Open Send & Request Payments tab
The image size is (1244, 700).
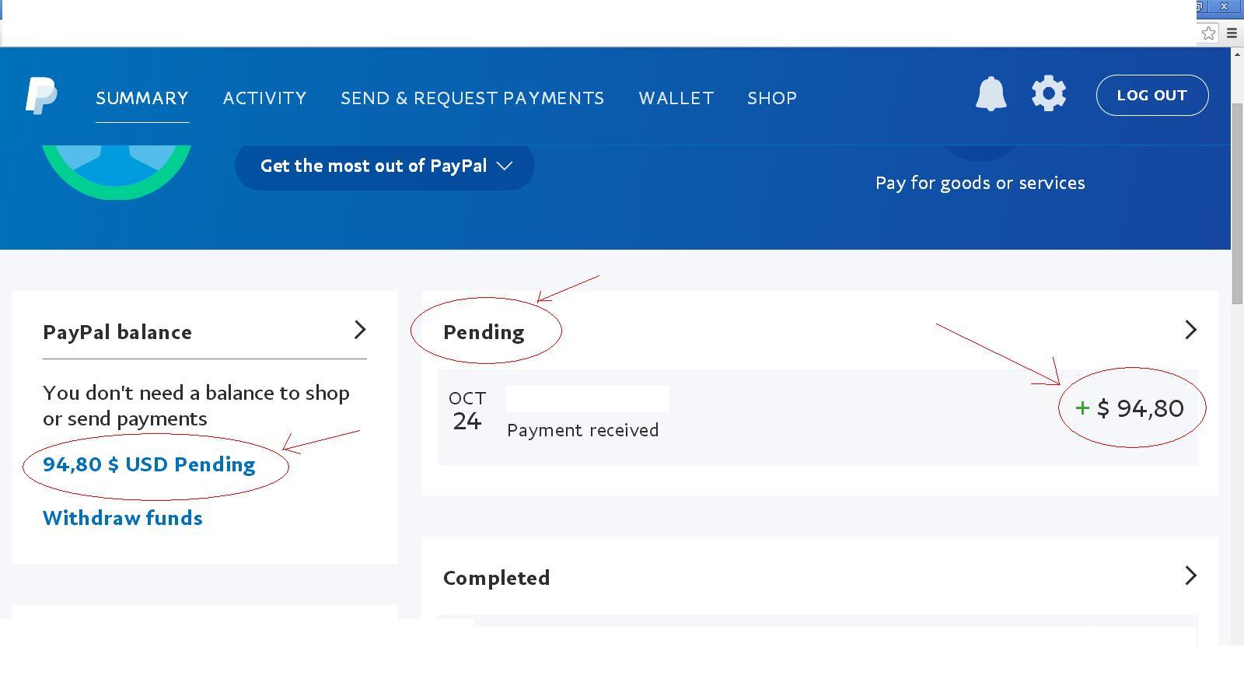tap(472, 98)
